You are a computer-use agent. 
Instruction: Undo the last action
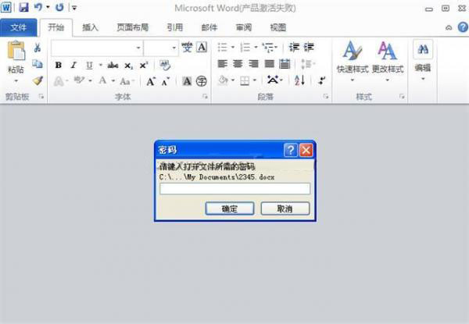[x=38, y=7]
